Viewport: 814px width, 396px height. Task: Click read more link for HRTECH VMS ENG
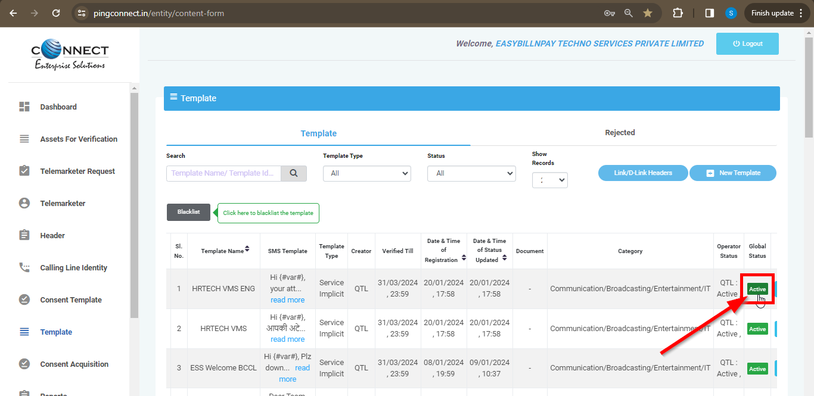tap(287, 300)
